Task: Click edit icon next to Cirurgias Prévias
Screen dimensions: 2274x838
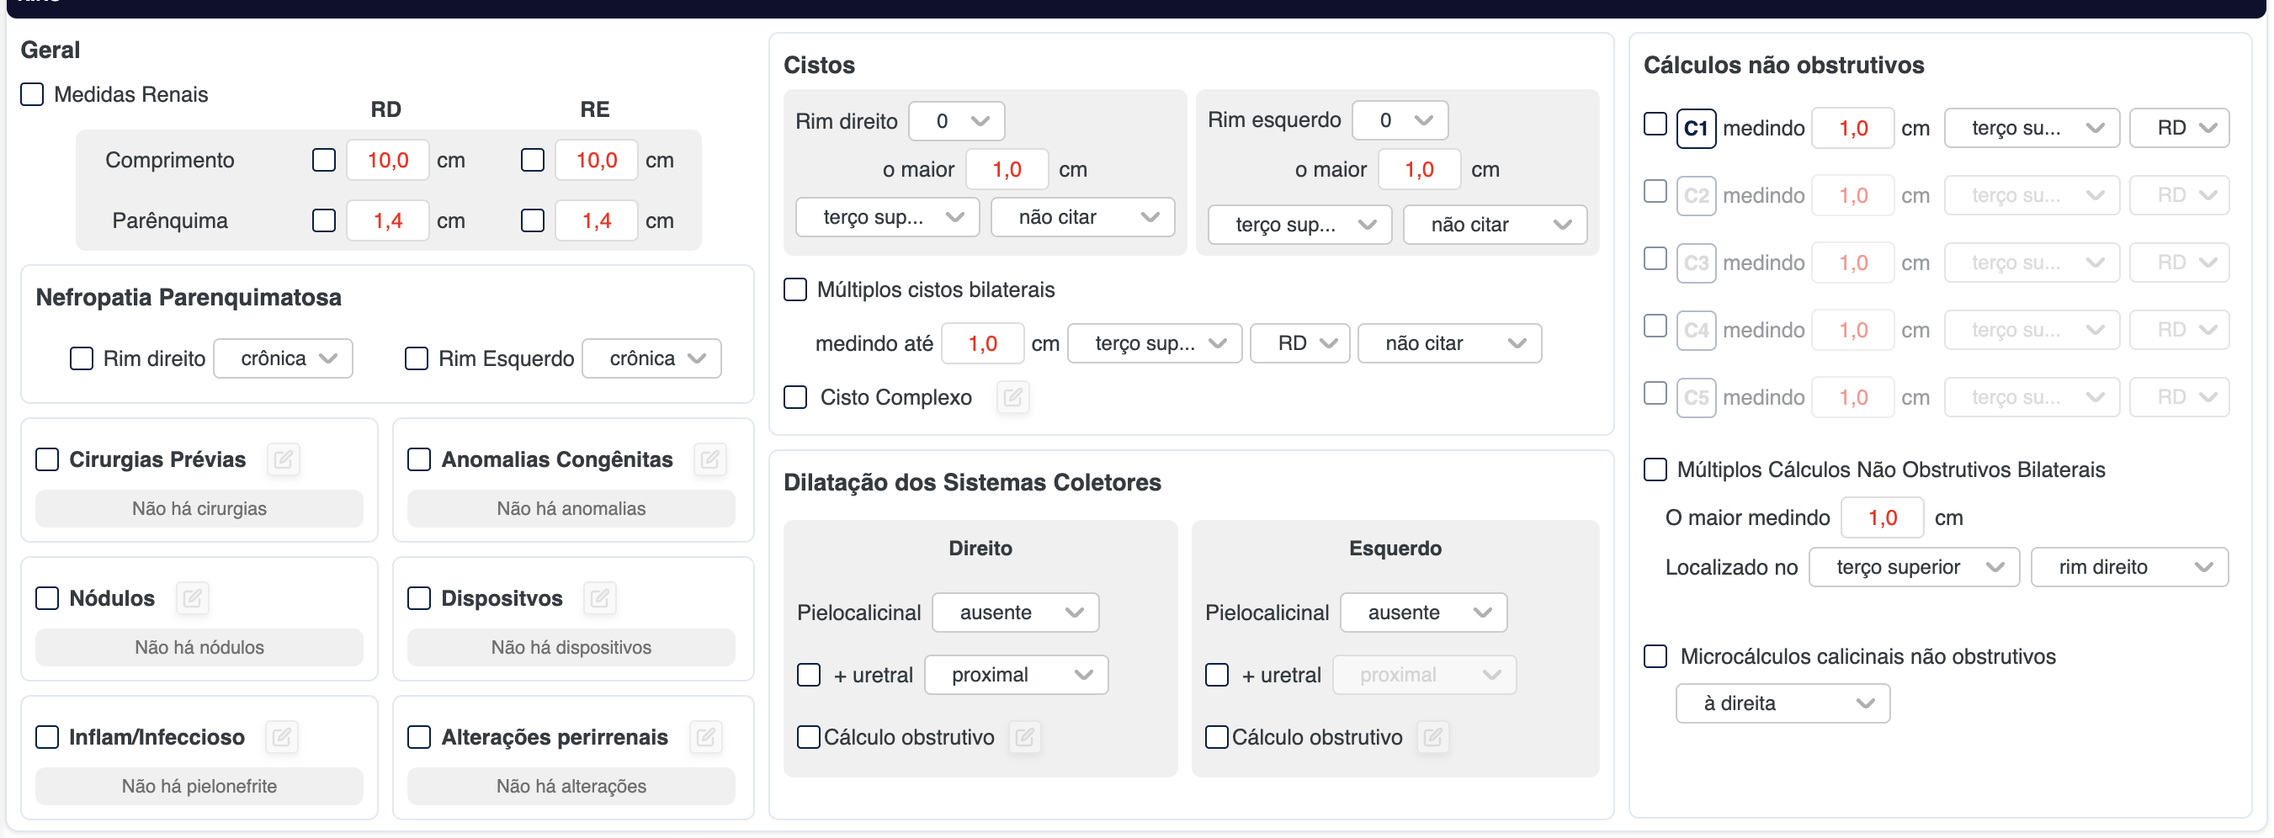Action: click(x=284, y=459)
